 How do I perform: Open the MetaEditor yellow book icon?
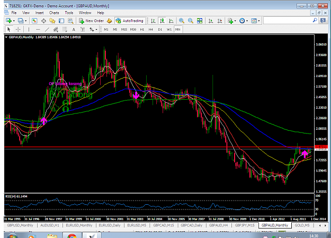pyautogui.click(x=109, y=21)
